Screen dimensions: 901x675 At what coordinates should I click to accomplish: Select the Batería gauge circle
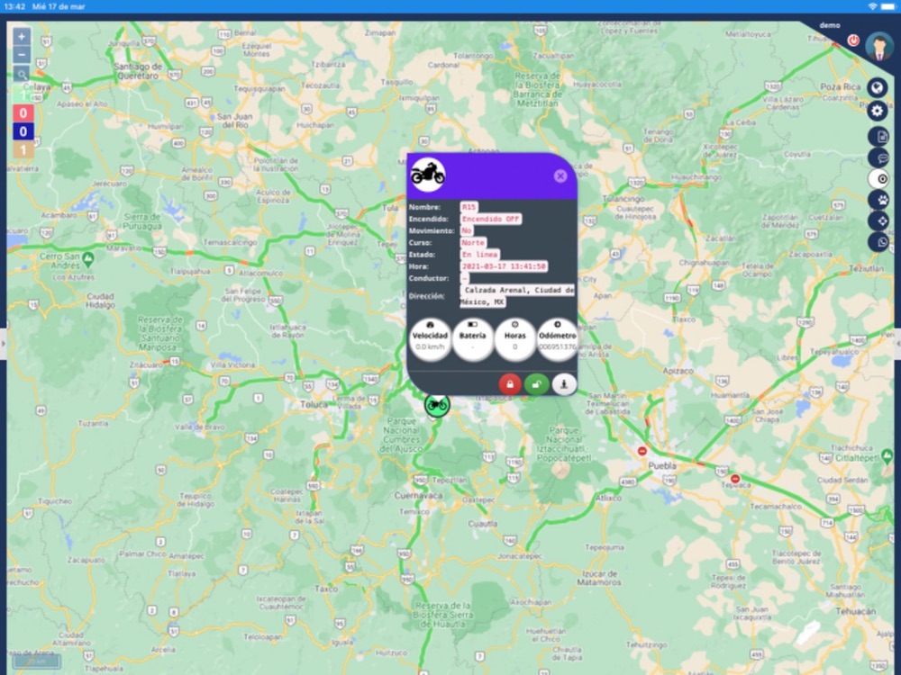tap(472, 339)
